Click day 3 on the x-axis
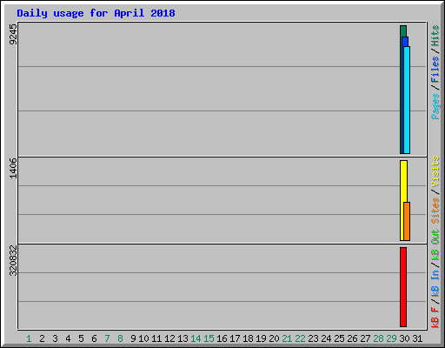This screenshot has width=445, height=348. click(x=55, y=338)
